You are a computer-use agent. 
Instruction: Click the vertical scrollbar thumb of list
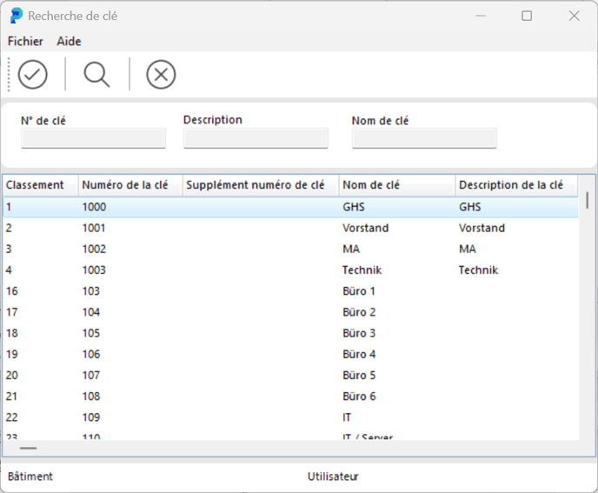[x=588, y=200]
